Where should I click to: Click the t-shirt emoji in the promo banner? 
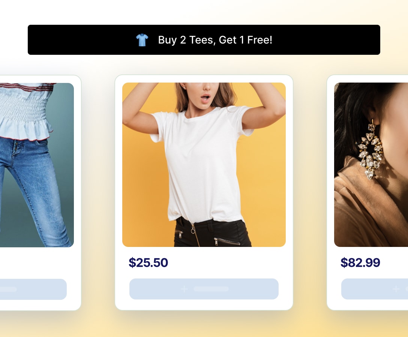[x=142, y=39]
